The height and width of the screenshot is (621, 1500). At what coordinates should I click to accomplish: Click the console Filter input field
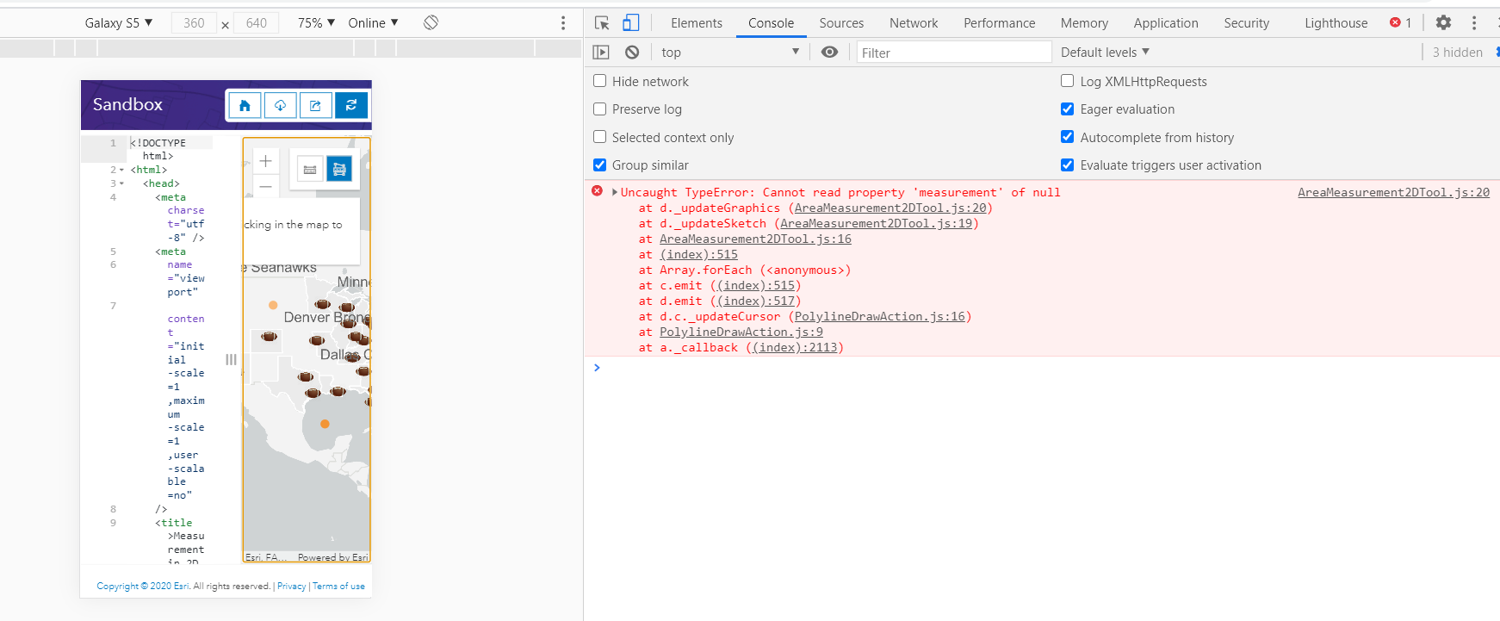coord(953,53)
